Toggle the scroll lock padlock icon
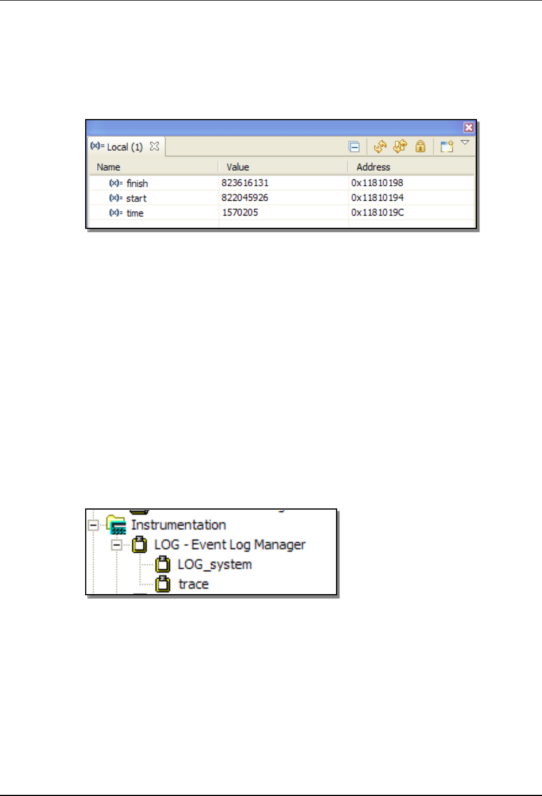Screen dimensions: 542x796 (421, 147)
